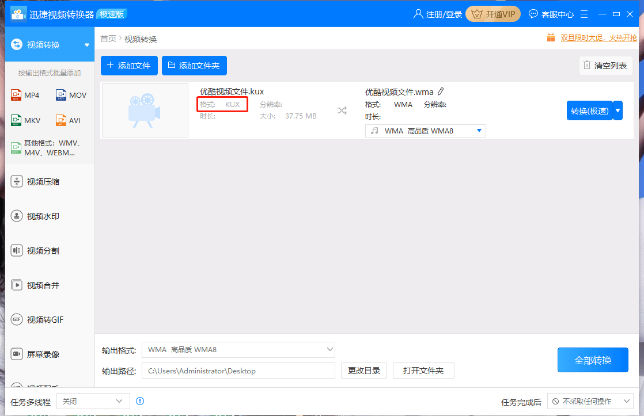This screenshot has height=416, width=644.
Task: Open the 任务多线程 dropdown
Action: 93,401
